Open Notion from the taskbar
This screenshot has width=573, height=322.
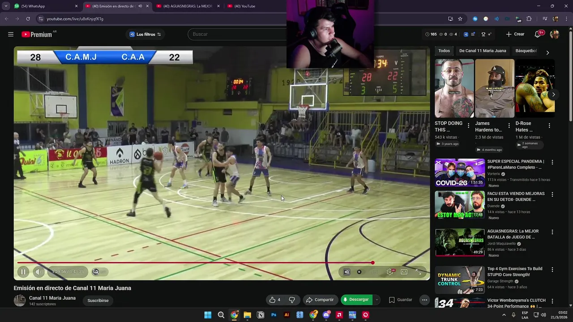pyautogui.click(x=261, y=315)
